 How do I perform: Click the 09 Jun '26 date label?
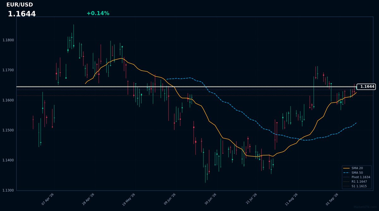coord(170,199)
